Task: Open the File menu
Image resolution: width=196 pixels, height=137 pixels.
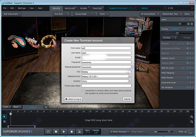Action: tap(6, 8)
